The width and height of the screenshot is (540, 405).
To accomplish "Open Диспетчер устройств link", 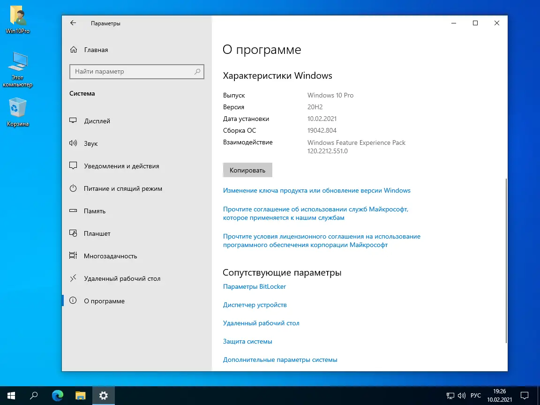I will tap(255, 305).
